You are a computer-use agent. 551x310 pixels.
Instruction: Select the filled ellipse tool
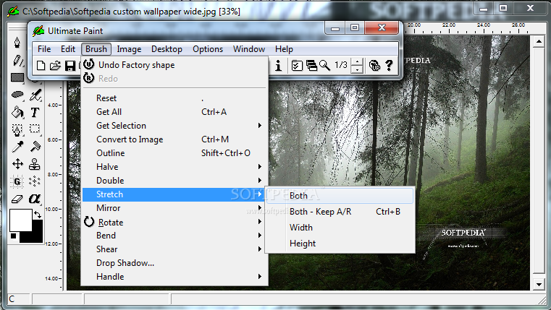17,95
